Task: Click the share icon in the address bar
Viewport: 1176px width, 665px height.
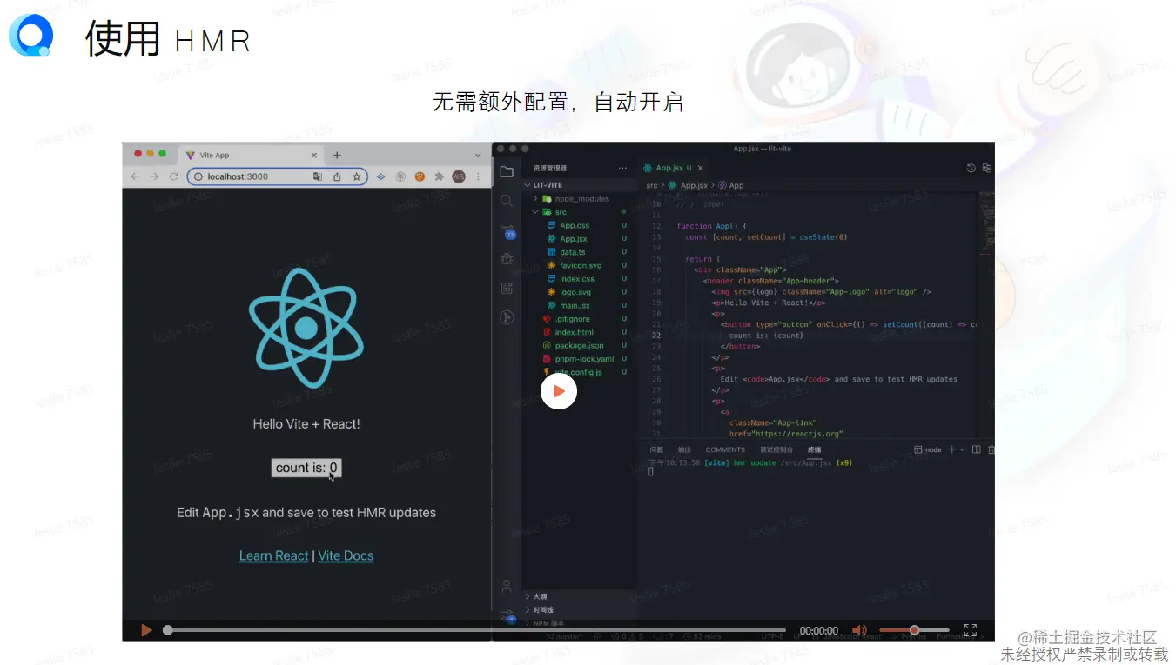Action: pyautogui.click(x=337, y=176)
